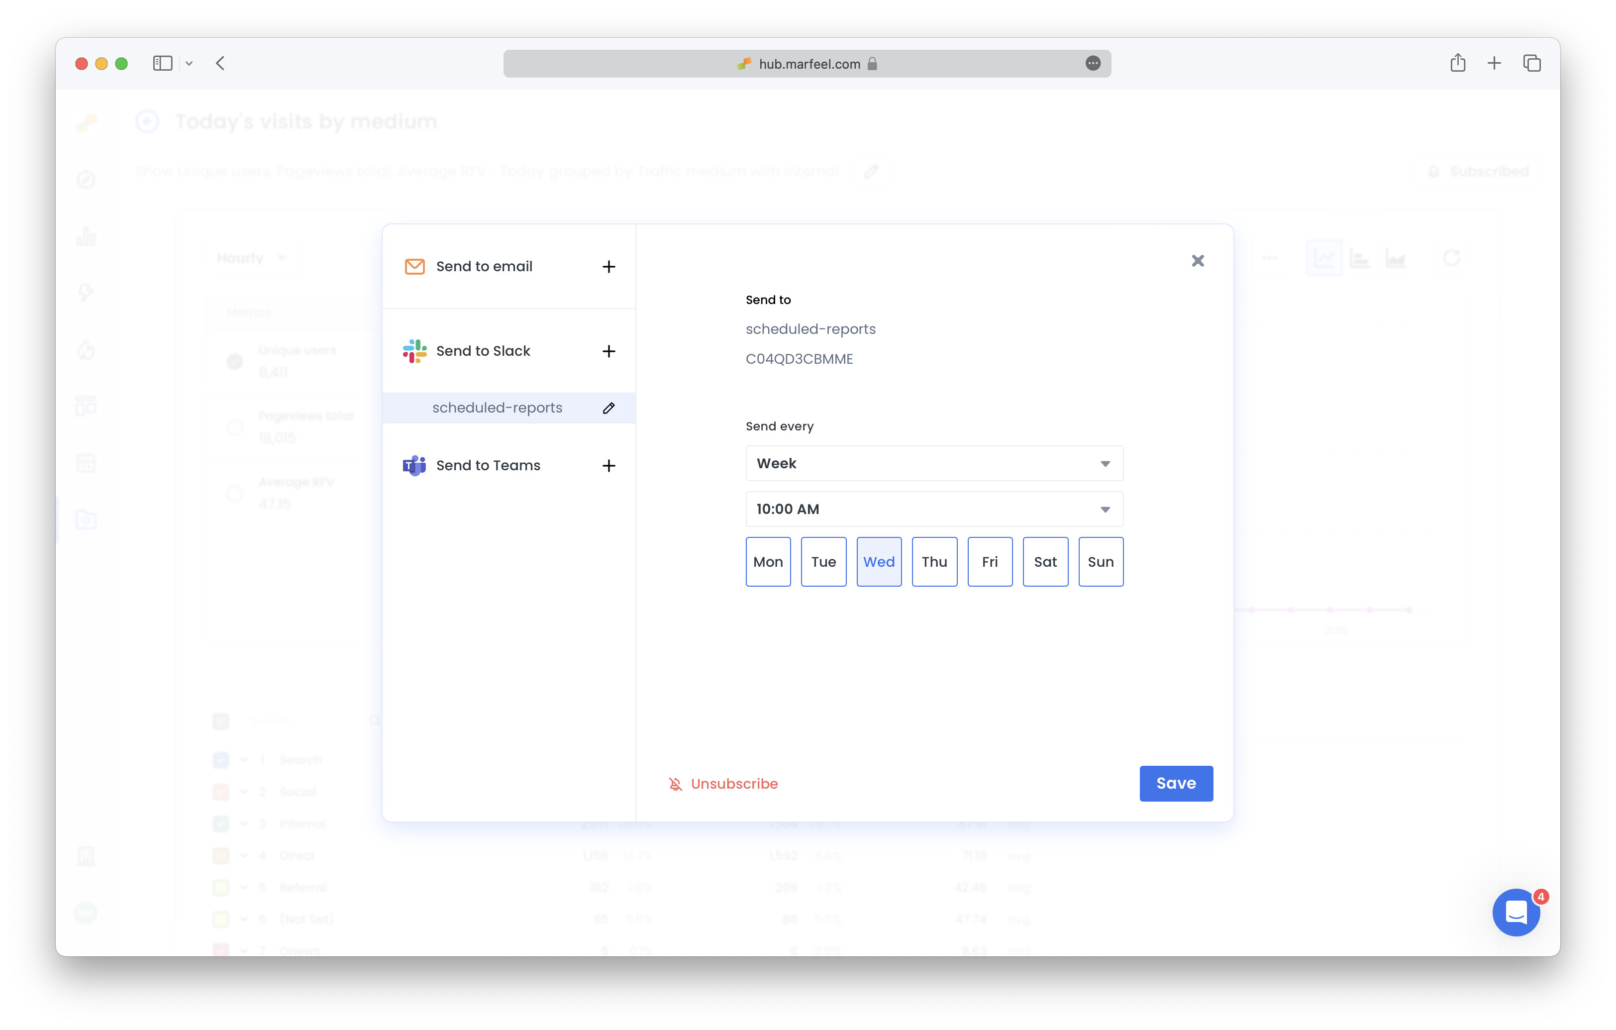Select the scheduled-reports channel entry

tap(497, 408)
